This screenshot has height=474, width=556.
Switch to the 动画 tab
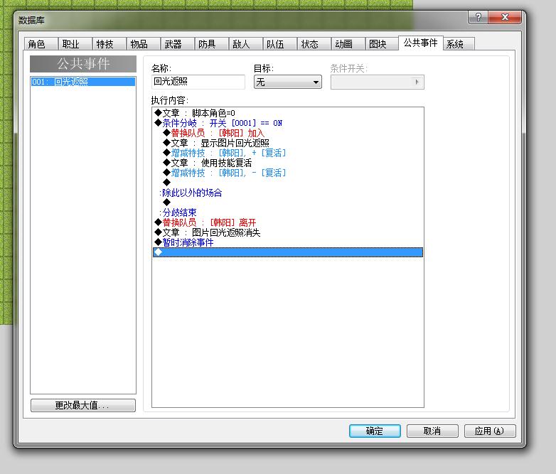pyautogui.click(x=348, y=44)
